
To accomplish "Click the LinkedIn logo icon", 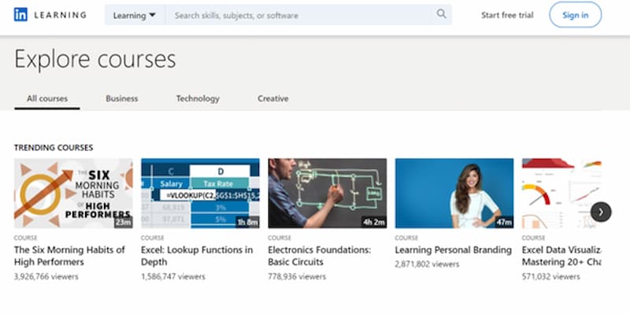I will [21, 15].
